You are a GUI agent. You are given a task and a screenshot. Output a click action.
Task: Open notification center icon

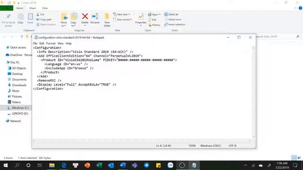click(295, 165)
